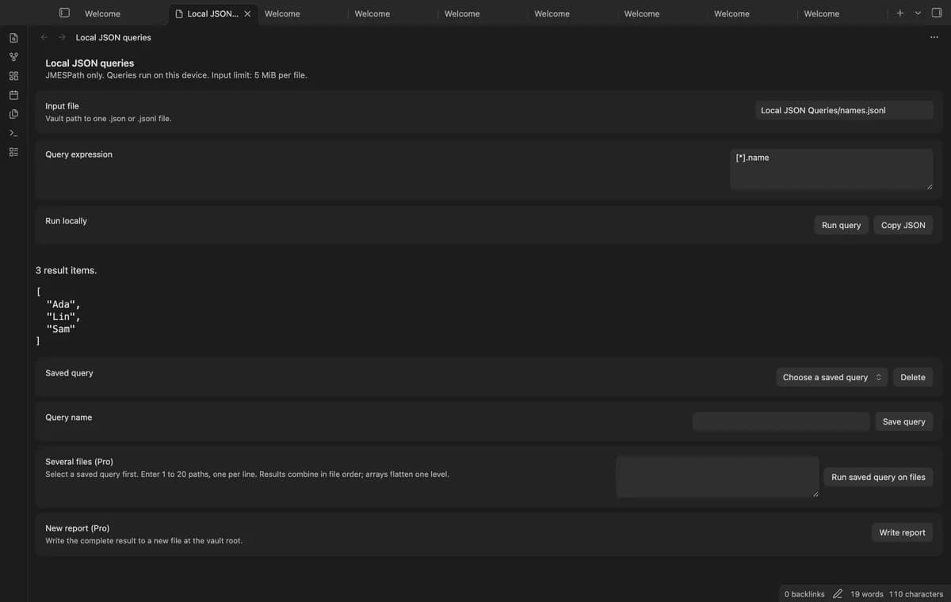951x602 pixels.
Task: Open the quick switcher ribbon icon
Action: tap(13, 38)
